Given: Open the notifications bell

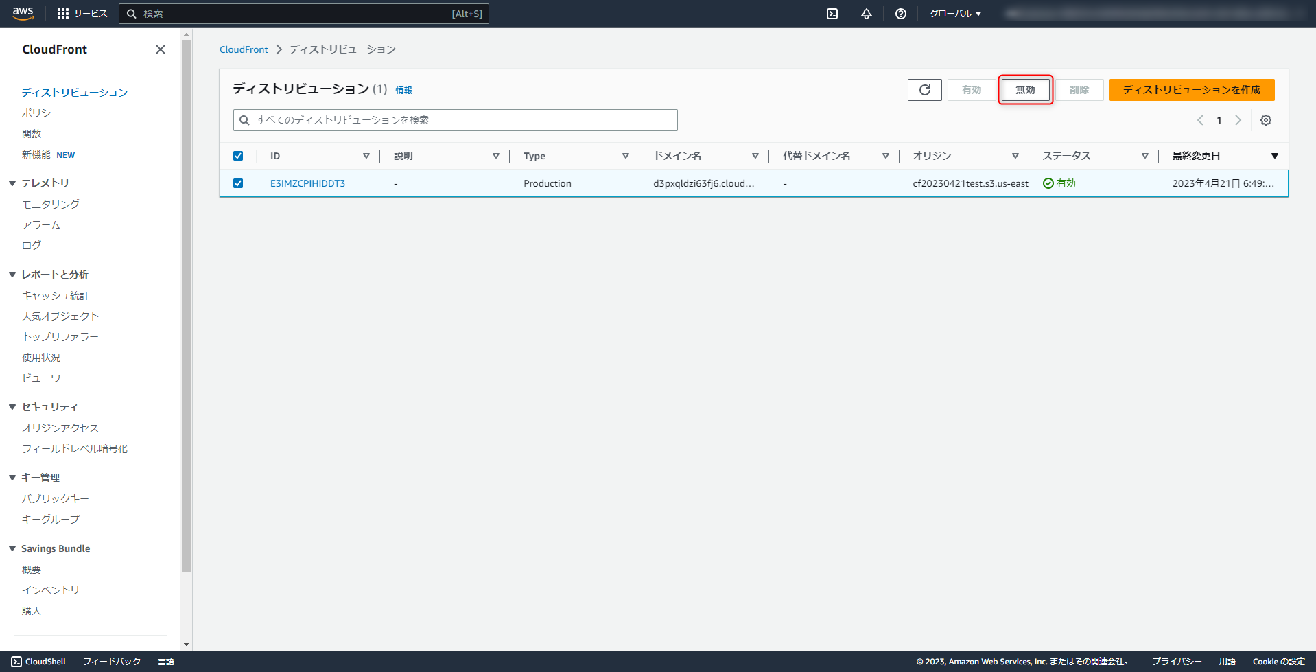Looking at the screenshot, I should tap(866, 14).
